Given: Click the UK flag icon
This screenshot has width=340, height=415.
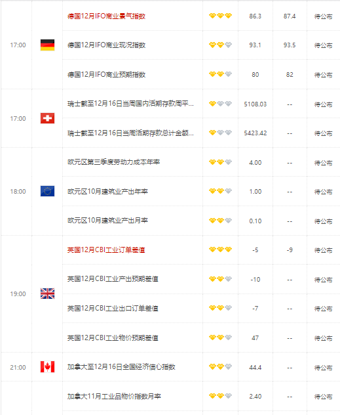Looking at the screenshot, I should [48, 294].
